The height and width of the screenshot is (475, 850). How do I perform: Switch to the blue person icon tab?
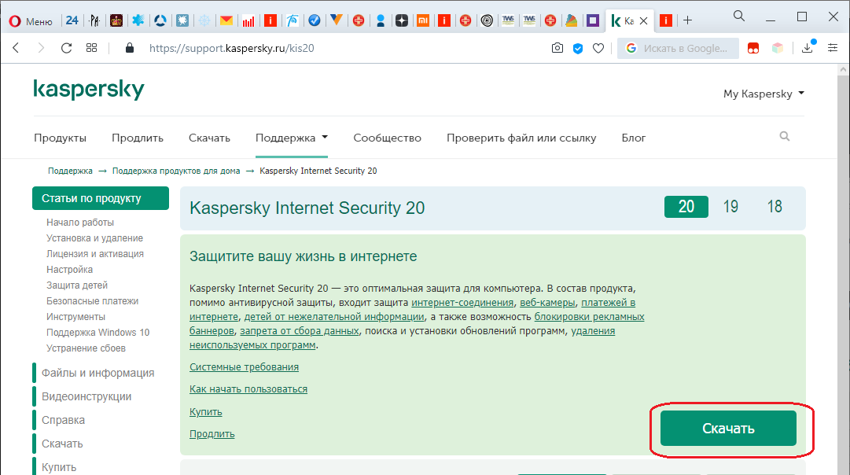click(380, 20)
